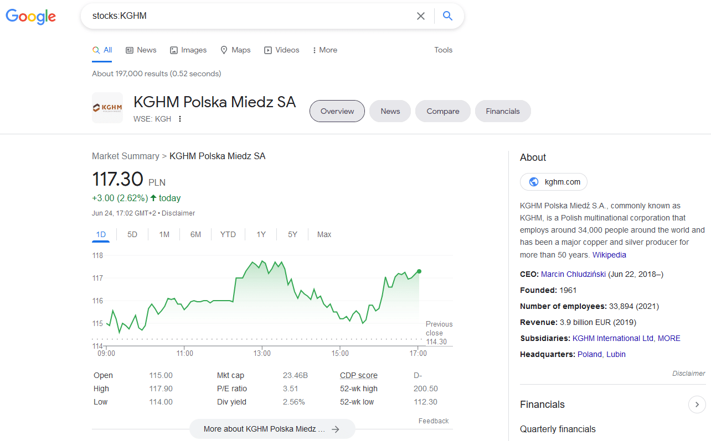This screenshot has height=441, width=711.
Task: Click the Div yield value 2.56%
Action: coord(294,402)
